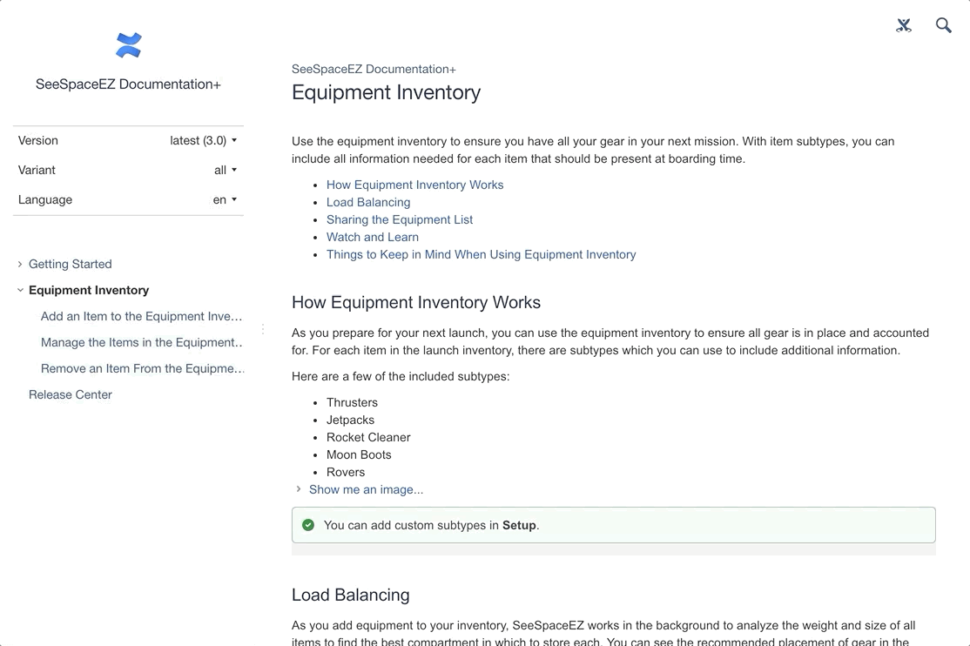Open the Version dropdown
Viewport: 970px width, 646px height.
204,140
